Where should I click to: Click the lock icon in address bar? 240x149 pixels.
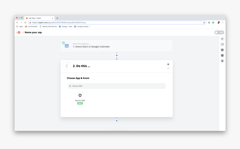(30, 23)
